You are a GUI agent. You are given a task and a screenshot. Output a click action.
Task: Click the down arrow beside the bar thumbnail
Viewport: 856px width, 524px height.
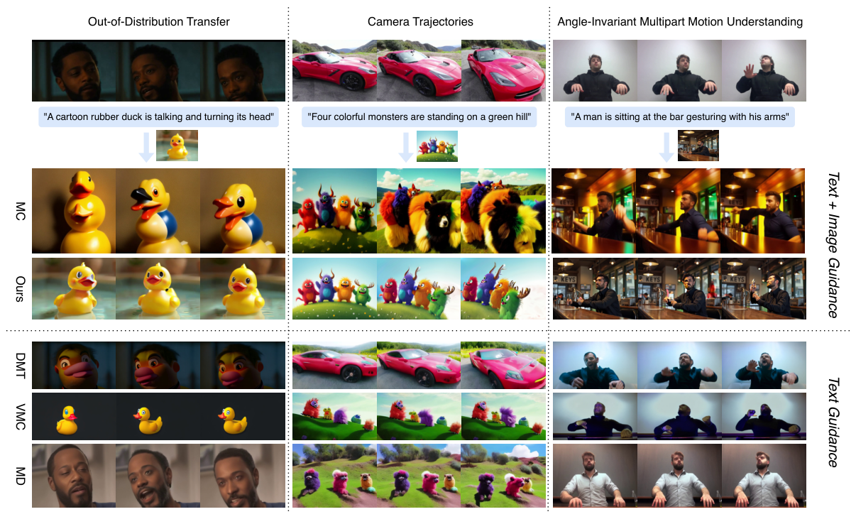(666, 146)
